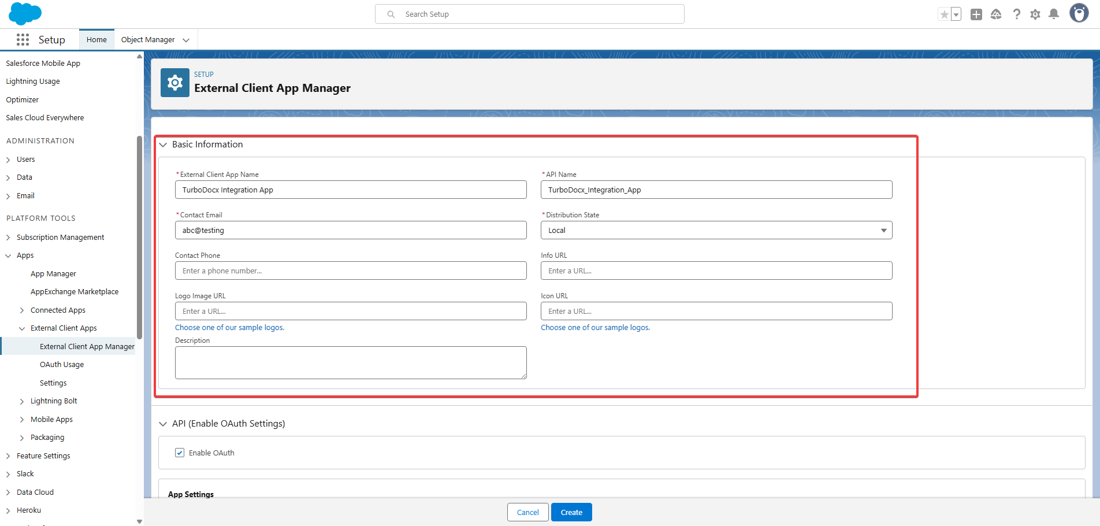Click the Cancel button
The height and width of the screenshot is (526, 1100).
click(527, 512)
